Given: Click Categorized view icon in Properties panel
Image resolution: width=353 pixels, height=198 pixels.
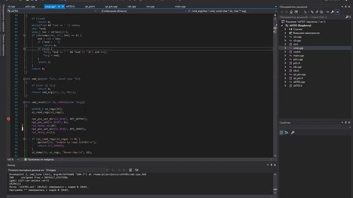Looking at the screenshot, I should (282, 133).
